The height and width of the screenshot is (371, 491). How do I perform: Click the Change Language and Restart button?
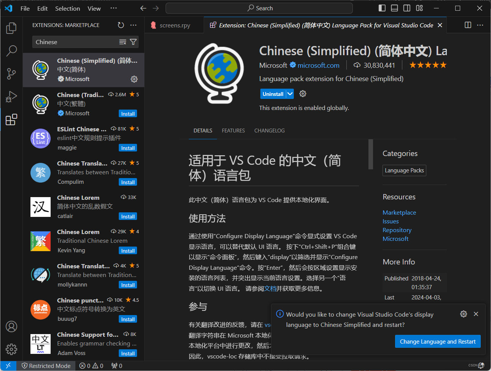[438, 341]
